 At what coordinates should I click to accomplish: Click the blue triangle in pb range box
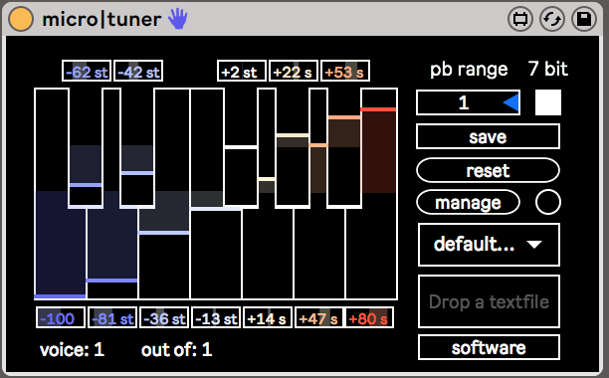tap(511, 102)
